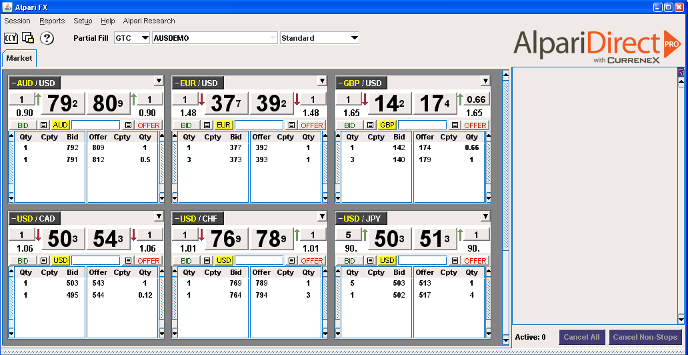The width and height of the screenshot is (688, 355).
Task: Click the 0.66 offer quantity button in GBP/USD
Action: [477, 99]
